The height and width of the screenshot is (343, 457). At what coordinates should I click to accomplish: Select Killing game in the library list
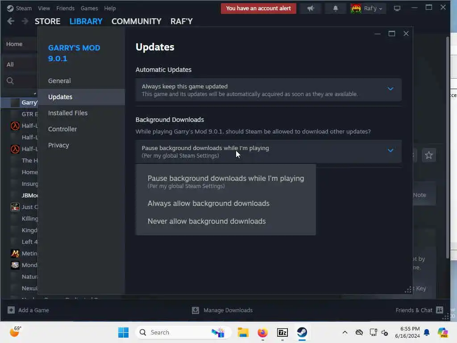[x=30, y=218]
